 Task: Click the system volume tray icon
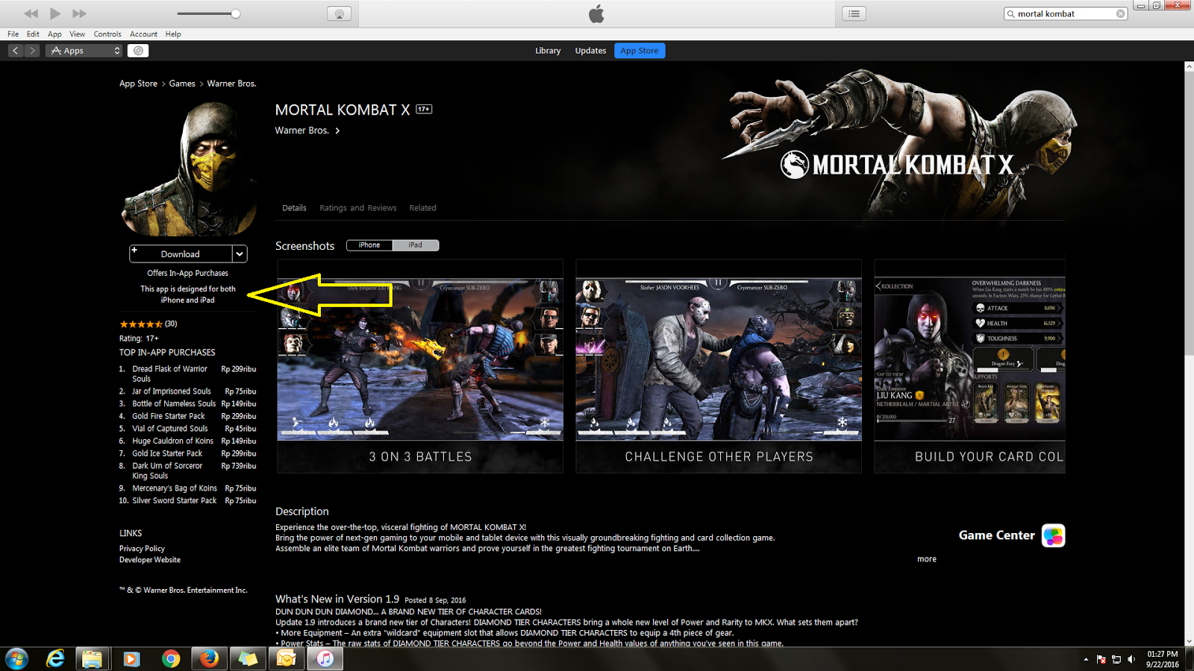point(1131,659)
